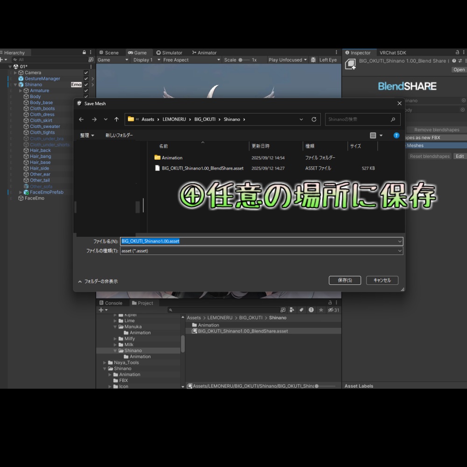Refresh the folder listing in Save dialog
Image resolution: width=467 pixels, height=467 pixels.
click(314, 120)
